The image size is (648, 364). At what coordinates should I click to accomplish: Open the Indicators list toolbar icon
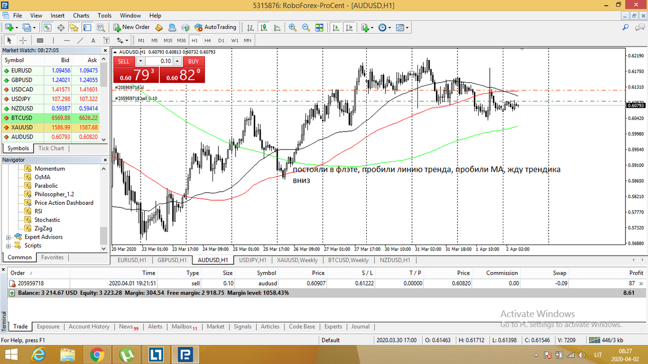click(x=365, y=27)
